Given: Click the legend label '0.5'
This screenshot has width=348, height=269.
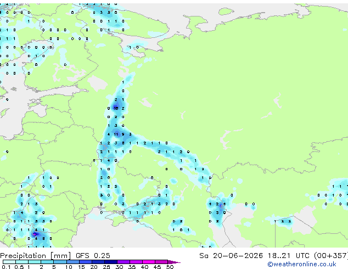Looking at the screenshot, I should [19, 267].
